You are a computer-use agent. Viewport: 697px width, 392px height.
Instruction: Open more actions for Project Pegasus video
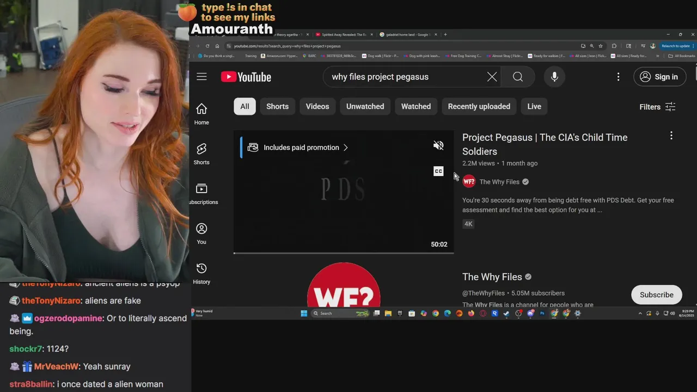(x=671, y=136)
